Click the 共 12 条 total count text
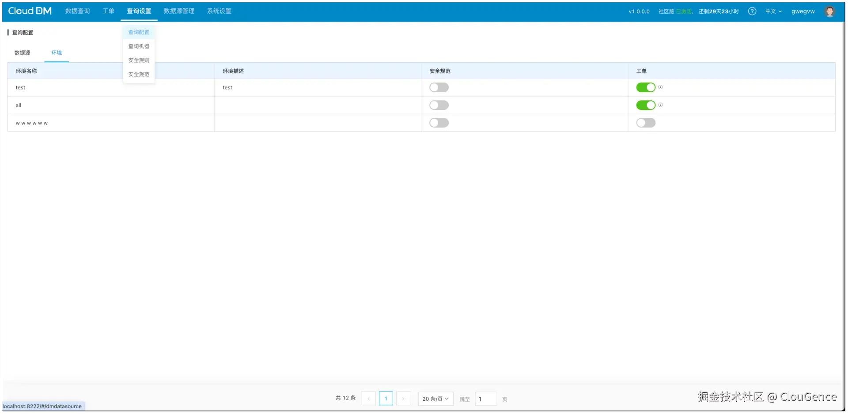The width and height of the screenshot is (848, 414). coord(345,398)
